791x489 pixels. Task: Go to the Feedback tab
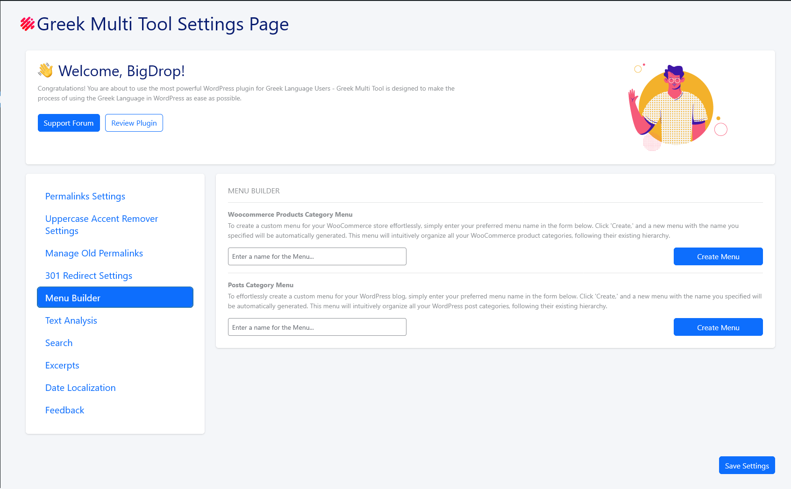tap(64, 410)
